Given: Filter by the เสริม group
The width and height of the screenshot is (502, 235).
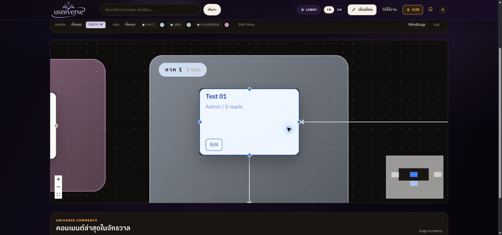Looking at the screenshot, I should [x=176, y=25].
